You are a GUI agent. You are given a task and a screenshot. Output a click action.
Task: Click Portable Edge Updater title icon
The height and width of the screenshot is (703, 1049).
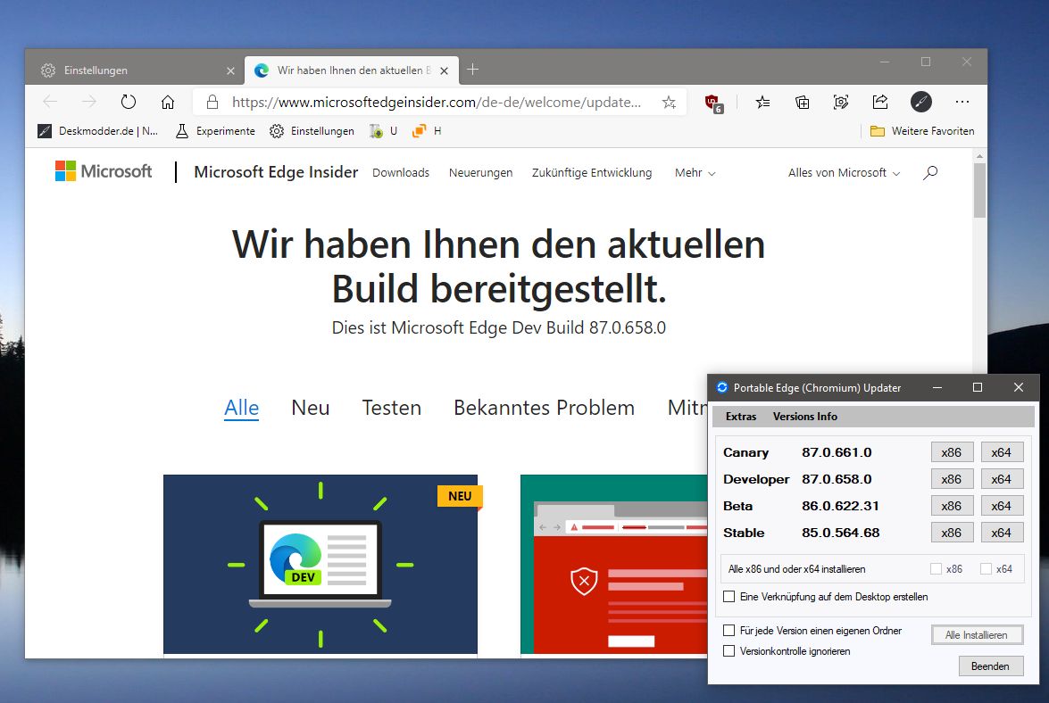tap(722, 387)
